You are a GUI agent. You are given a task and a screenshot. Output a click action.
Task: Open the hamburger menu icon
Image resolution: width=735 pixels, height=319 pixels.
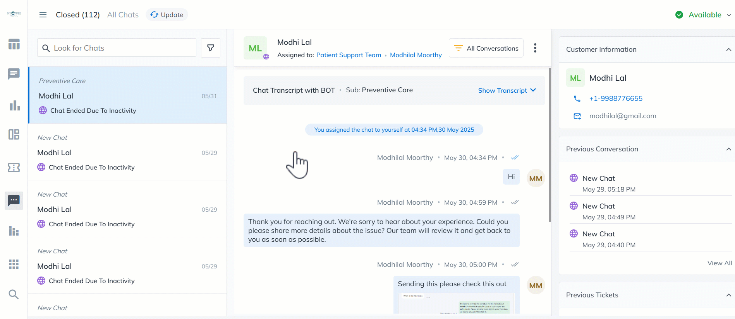tap(43, 15)
